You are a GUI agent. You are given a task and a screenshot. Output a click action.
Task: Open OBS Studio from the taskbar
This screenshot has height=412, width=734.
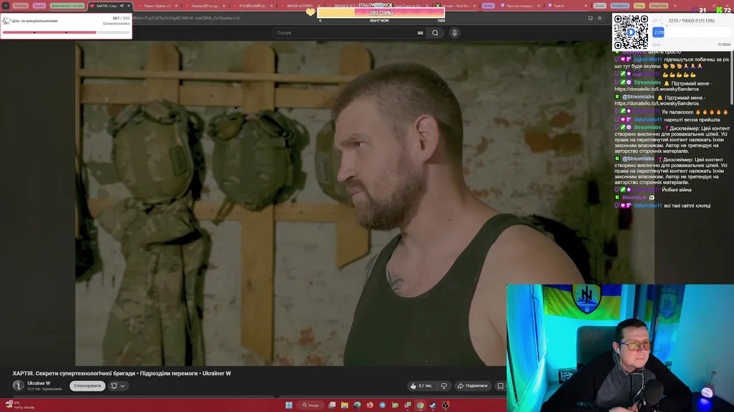click(446, 405)
